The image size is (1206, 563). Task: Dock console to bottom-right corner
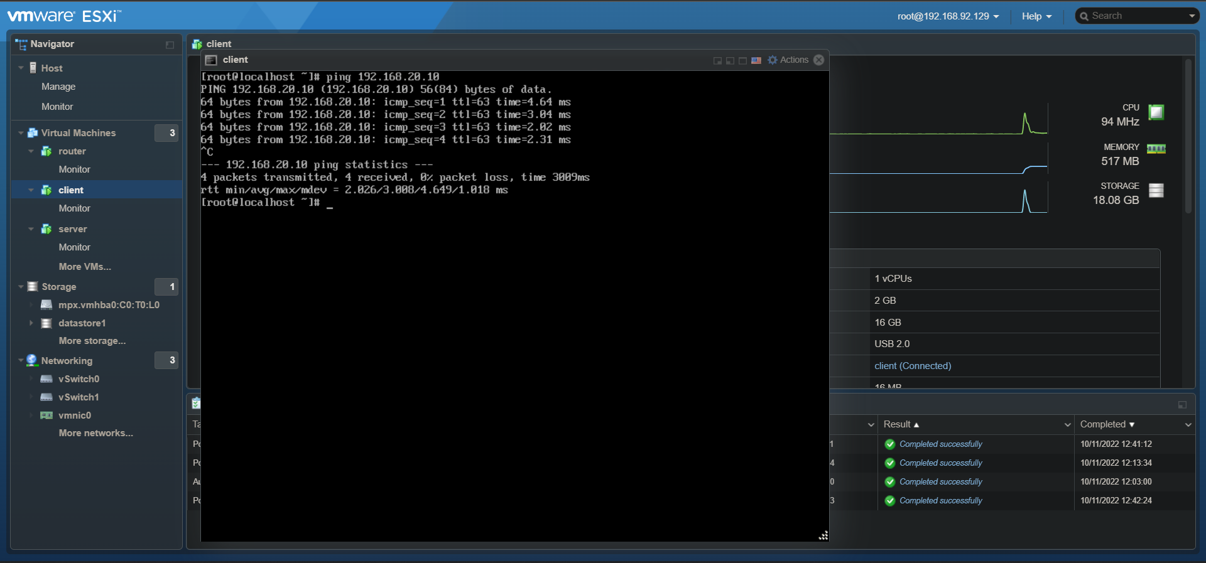coord(717,61)
